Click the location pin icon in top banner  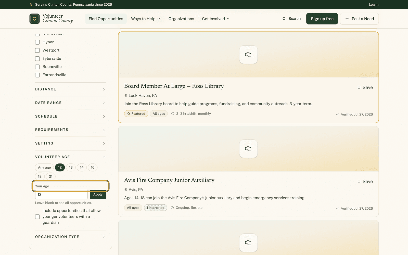31,5
